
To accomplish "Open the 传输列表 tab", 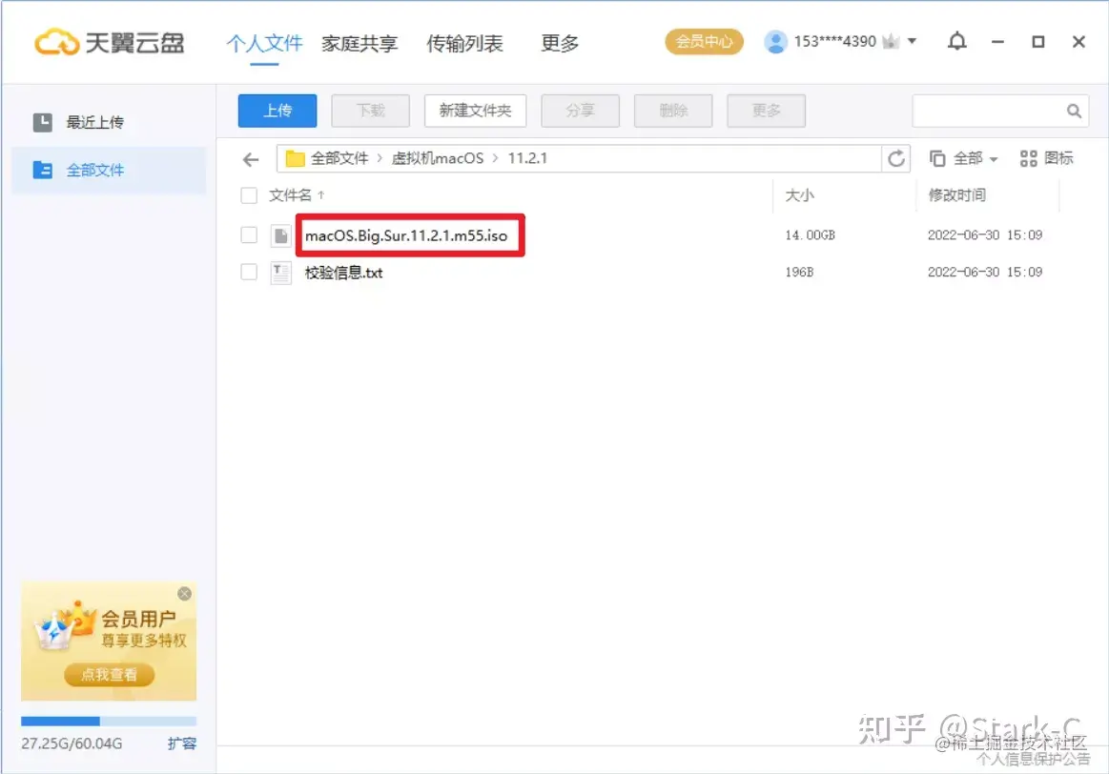I will point(464,43).
